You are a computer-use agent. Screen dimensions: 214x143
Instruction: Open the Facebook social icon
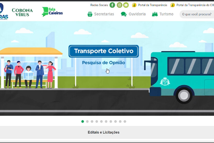pyautogui.click(x=112, y=5)
